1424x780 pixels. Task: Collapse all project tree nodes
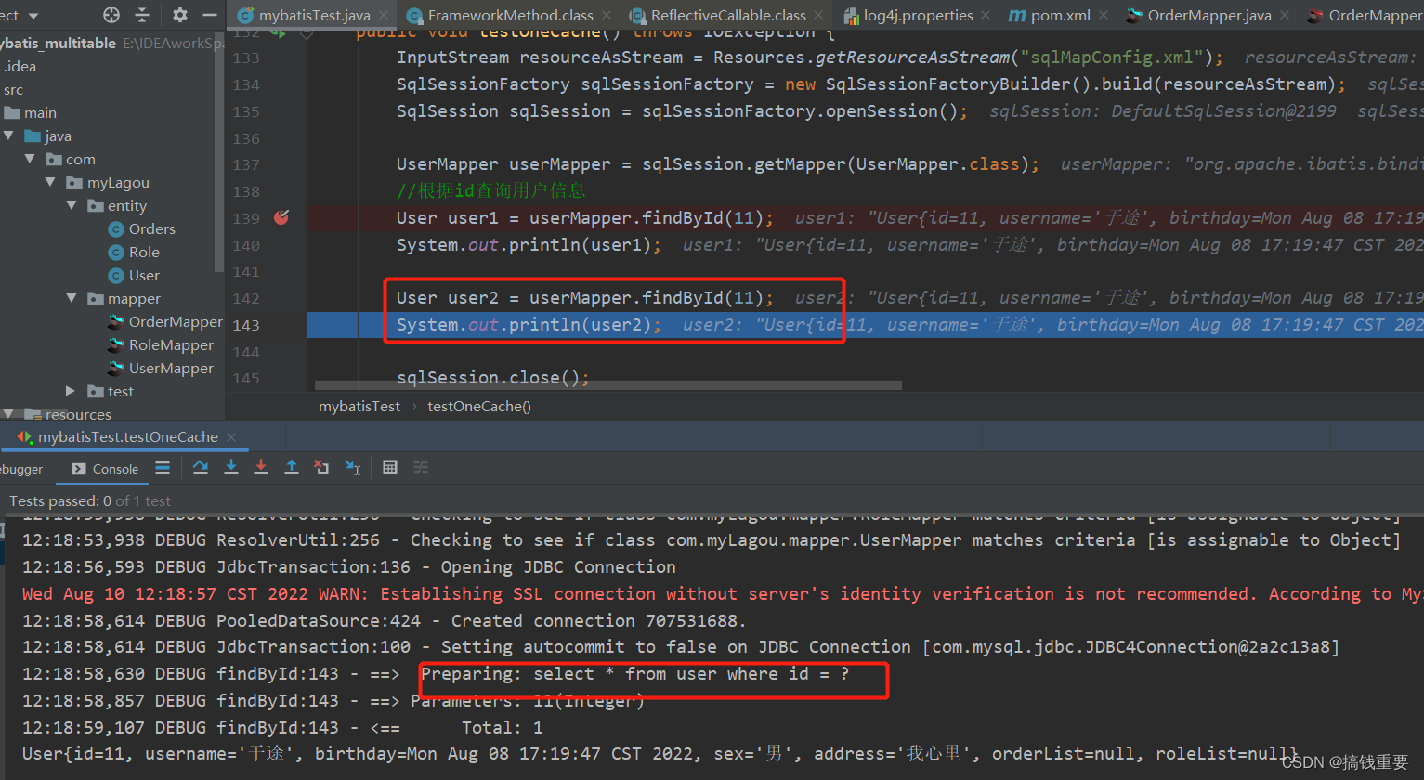pyautogui.click(x=142, y=15)
